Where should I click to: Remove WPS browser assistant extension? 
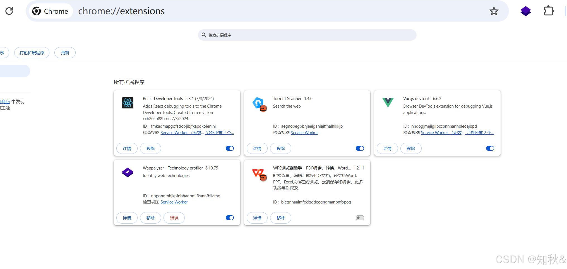pyautogui.click(x=281, y=218)
